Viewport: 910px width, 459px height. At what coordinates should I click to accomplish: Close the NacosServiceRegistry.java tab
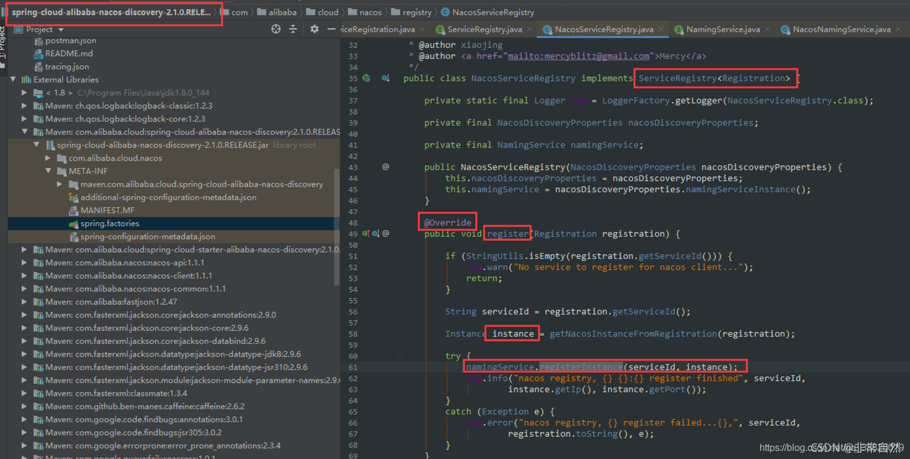661,29
